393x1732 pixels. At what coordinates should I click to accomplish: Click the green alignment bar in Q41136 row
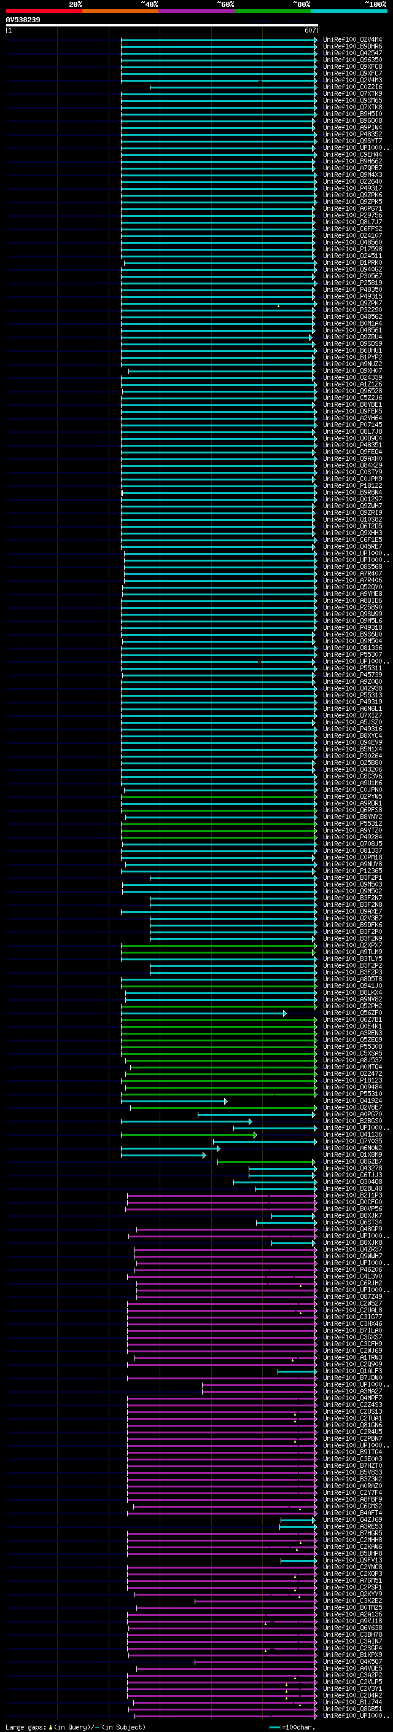point(189,1135)
